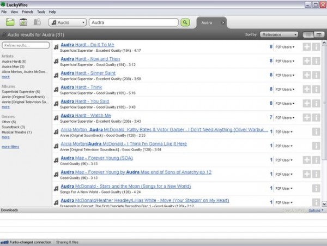Open the Audio search category dropdown
This screenshot has width=327, height=246.
tap(68, 22)
